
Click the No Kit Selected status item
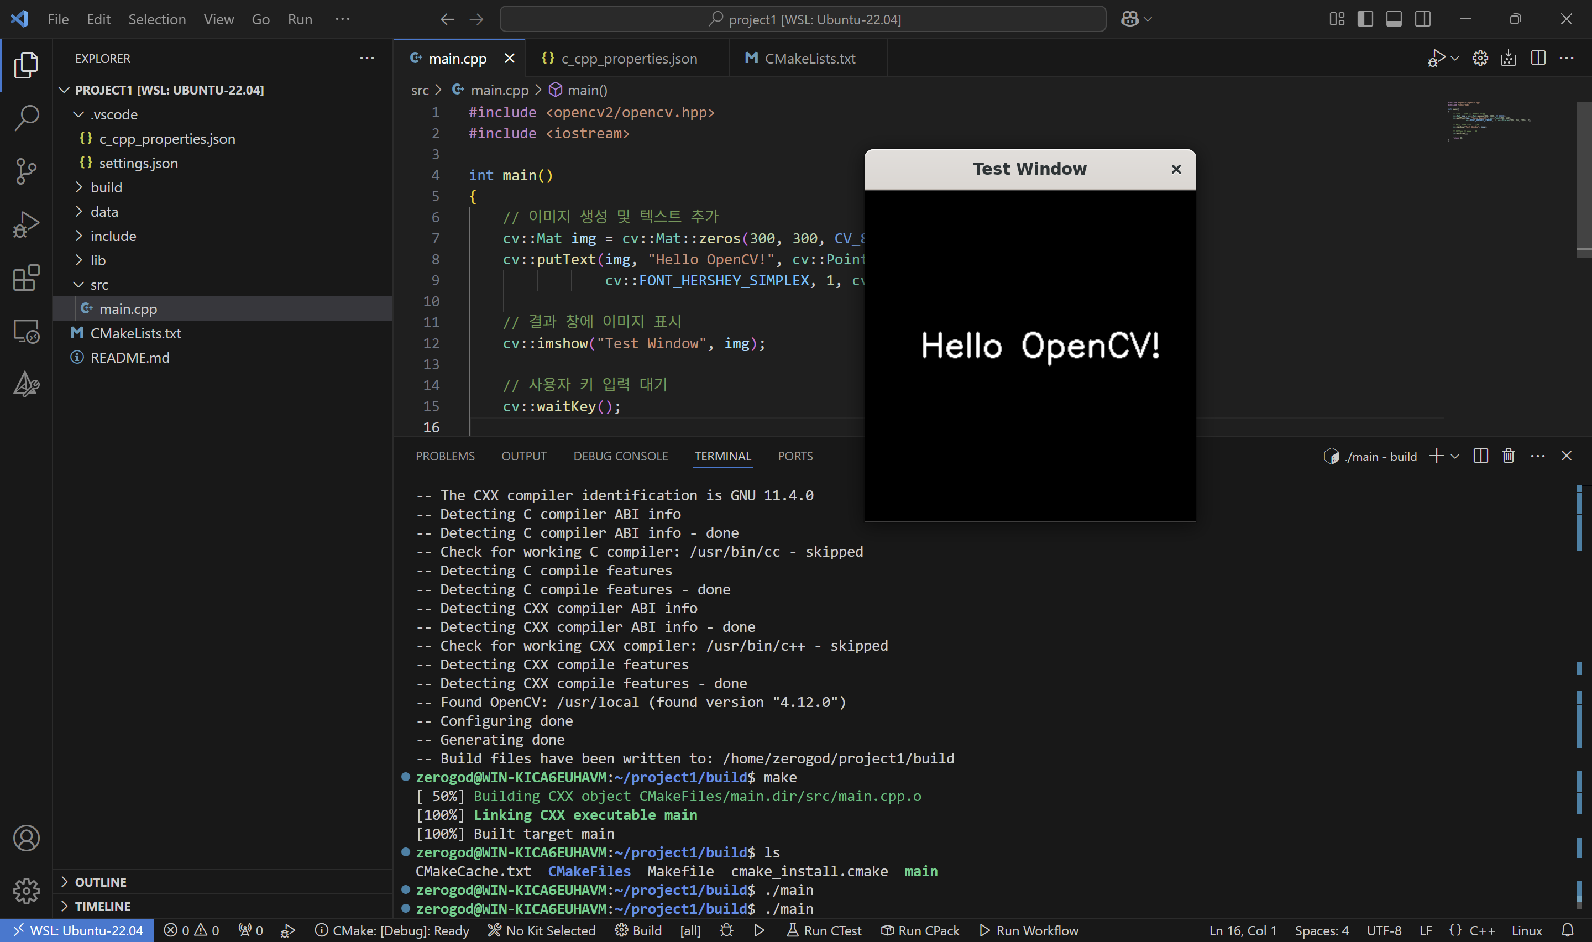click(x=541, y=930)
